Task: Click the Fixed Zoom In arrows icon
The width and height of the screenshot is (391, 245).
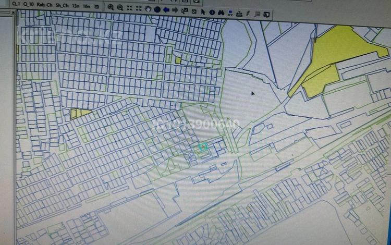Action: click(129, 8)
